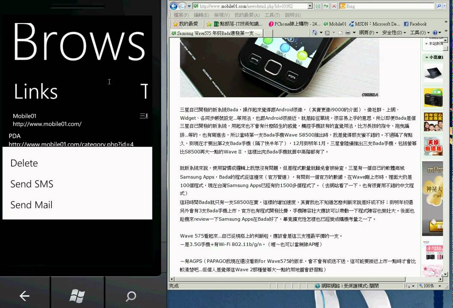The image size is (453, 308).
Task: Tap the phone's Search magnifier button
Action: (x=131, y=296)
